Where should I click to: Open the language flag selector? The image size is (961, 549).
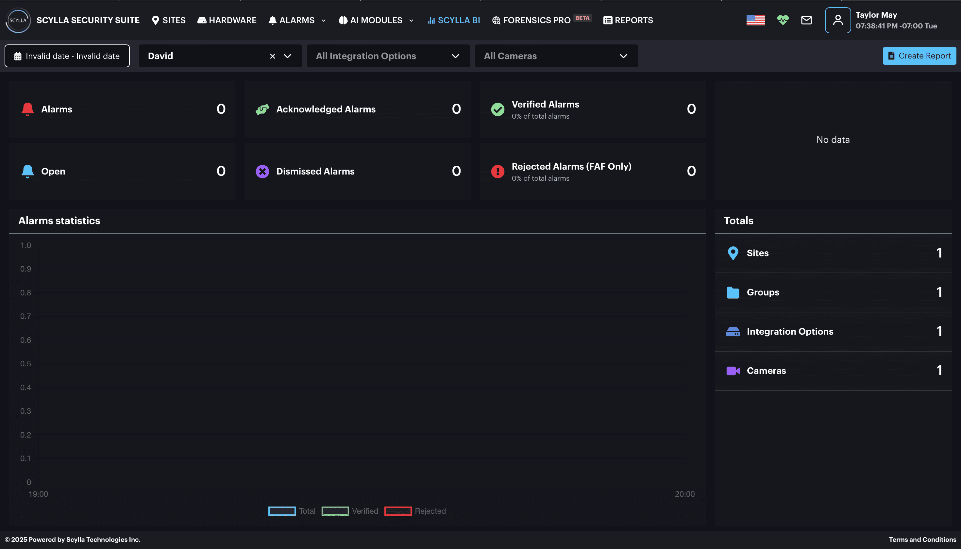point(755,20)
